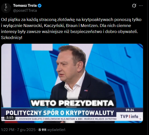Open the @poselTTrela handle link
The width and height of the screenshot is (149, 135).
25,10
